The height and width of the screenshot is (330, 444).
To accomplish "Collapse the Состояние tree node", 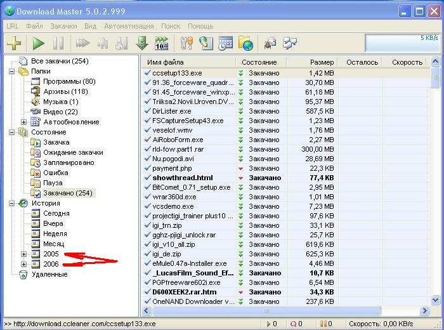I will (x=11, y=132).
